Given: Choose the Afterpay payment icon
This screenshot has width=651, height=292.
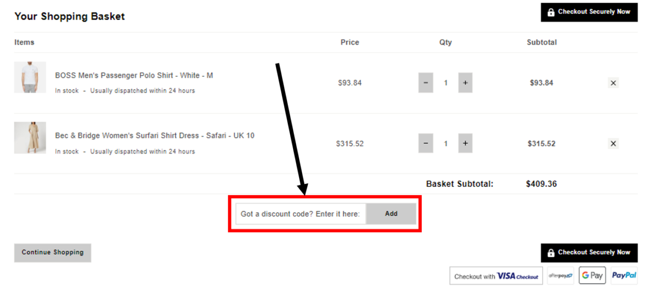Looking at the screenshot, I should [560, 276].
